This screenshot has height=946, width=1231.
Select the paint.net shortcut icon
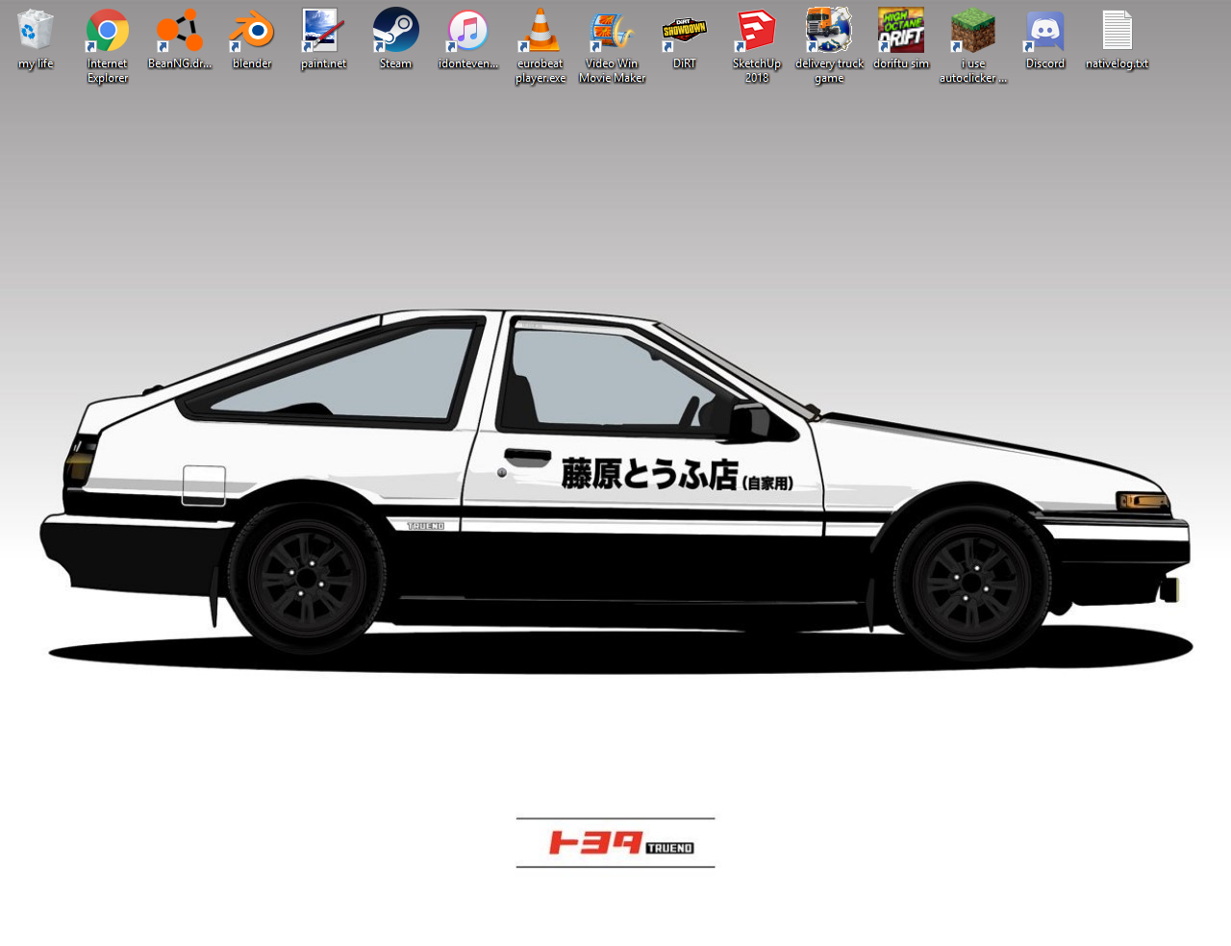(x=324, y=31)
